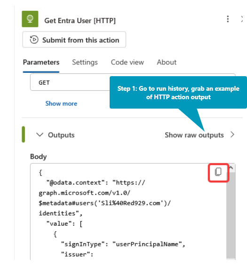Collapse the Outputs section chevron
247x268 pixels.
[40, 135]
